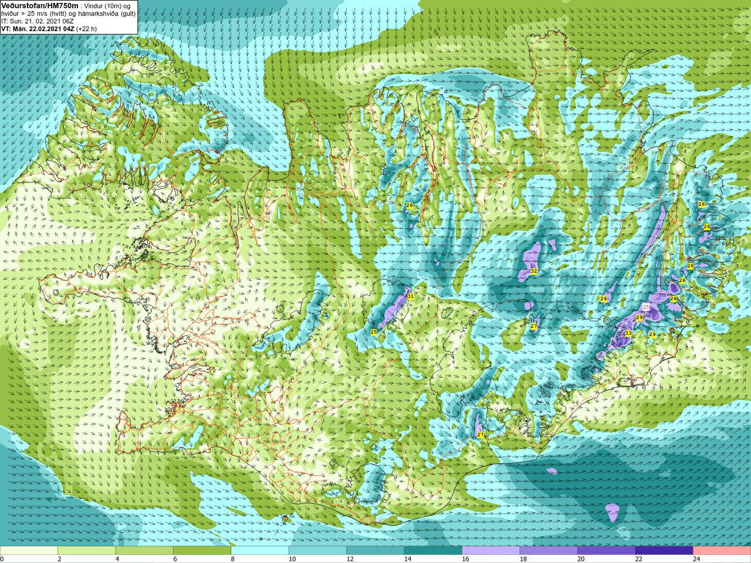751x563 pixels.
Task: Click the white 25 gust marker
Action: tap(646, 307)
